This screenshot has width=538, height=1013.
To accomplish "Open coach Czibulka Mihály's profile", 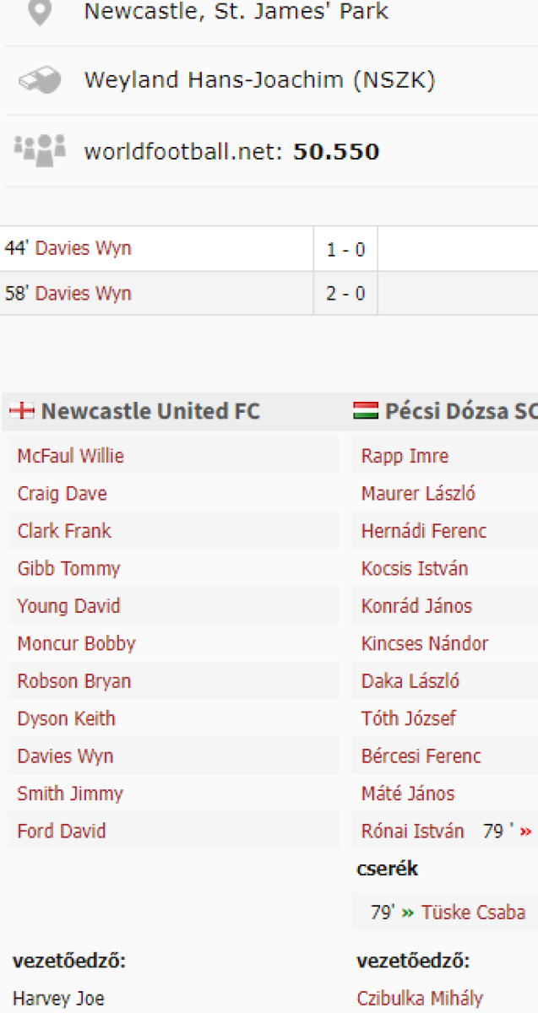I will [420, 999].
